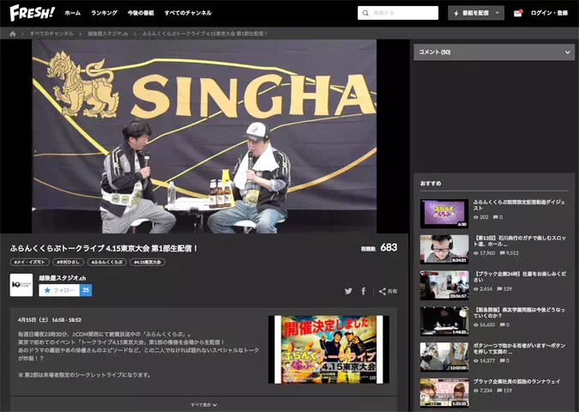Expand description with すべて表示
The height and width of the screenshot is (412, 579).
203,404
